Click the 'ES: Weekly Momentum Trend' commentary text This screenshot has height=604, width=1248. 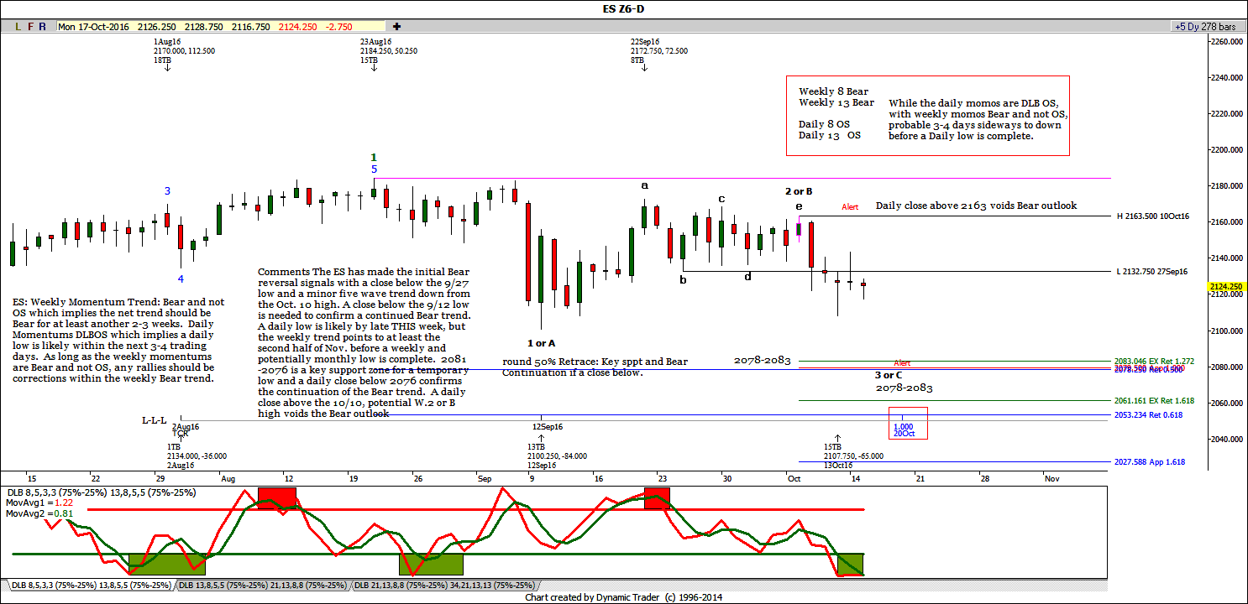coord(119,340)
